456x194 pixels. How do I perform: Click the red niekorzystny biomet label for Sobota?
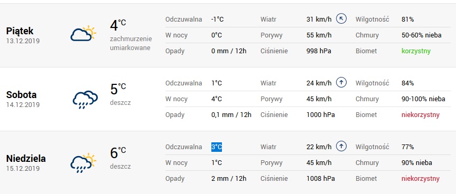pyautogui.click(x=420, y=115)
